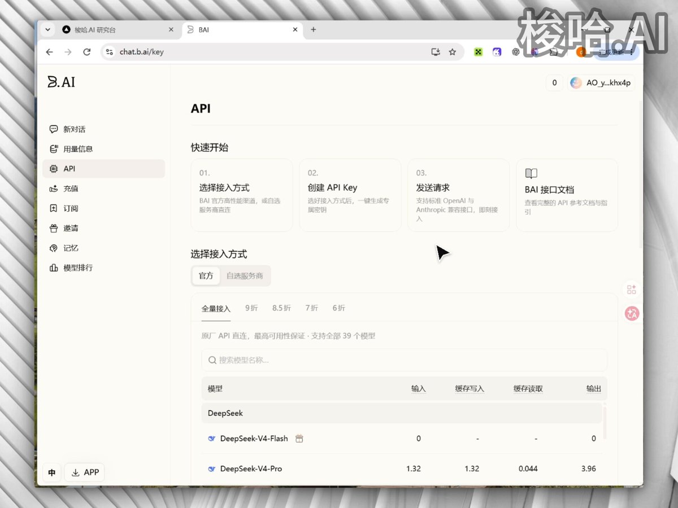The height and width of the screenshot is (508, 678).
Task: Click the address bar URL chat.b.ai/key
Action: tap(142, 52)
